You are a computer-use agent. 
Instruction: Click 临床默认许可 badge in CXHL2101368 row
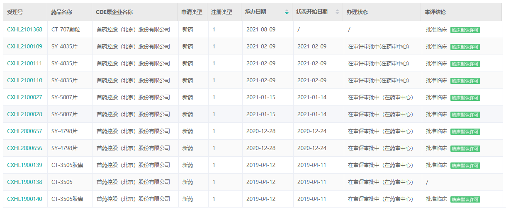(x=465, y=30)
